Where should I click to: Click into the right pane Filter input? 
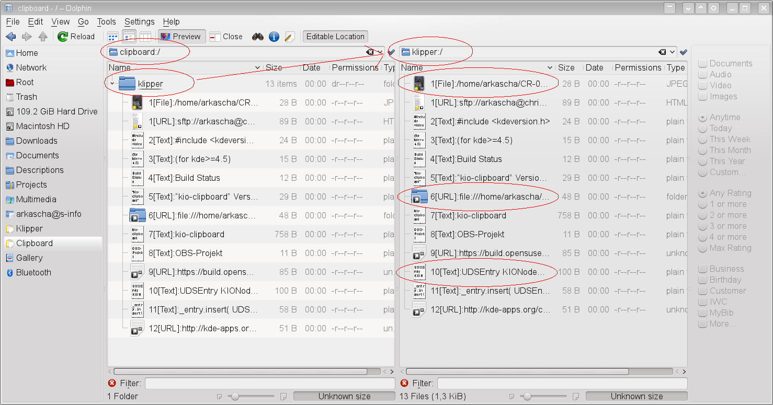(562, 383)
